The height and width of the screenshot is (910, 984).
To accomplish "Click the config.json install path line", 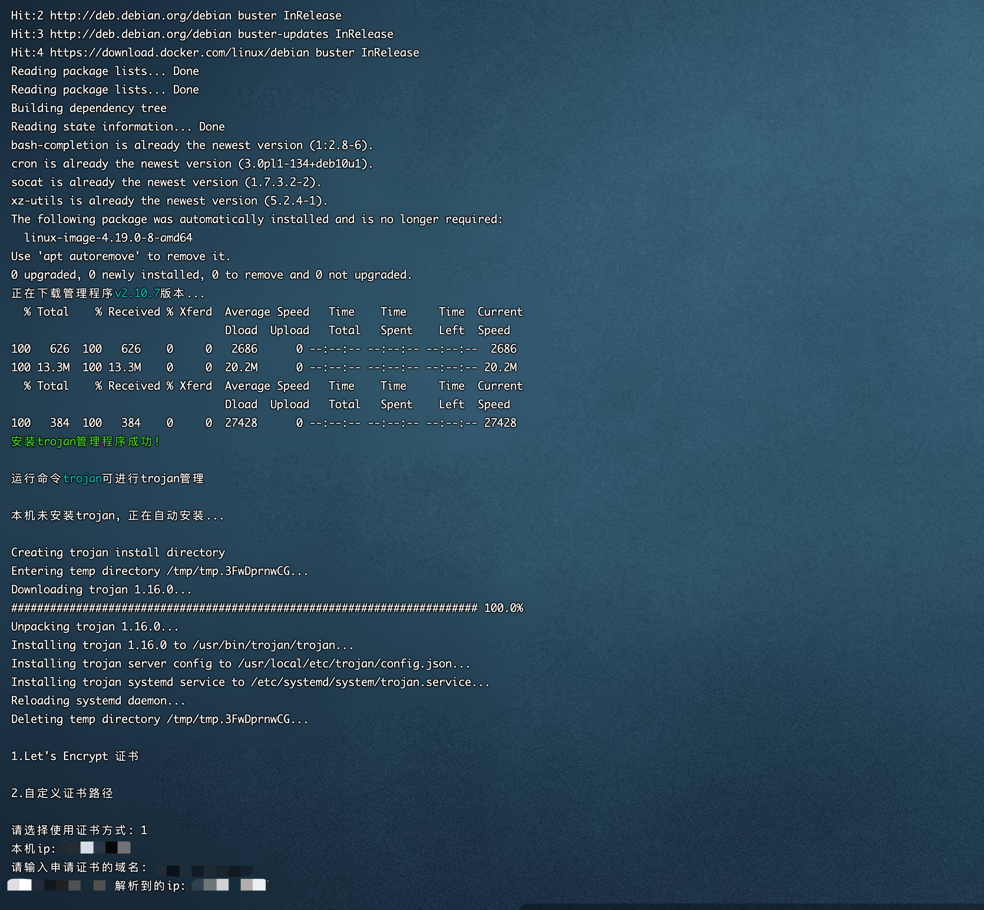I will [241, 664].
